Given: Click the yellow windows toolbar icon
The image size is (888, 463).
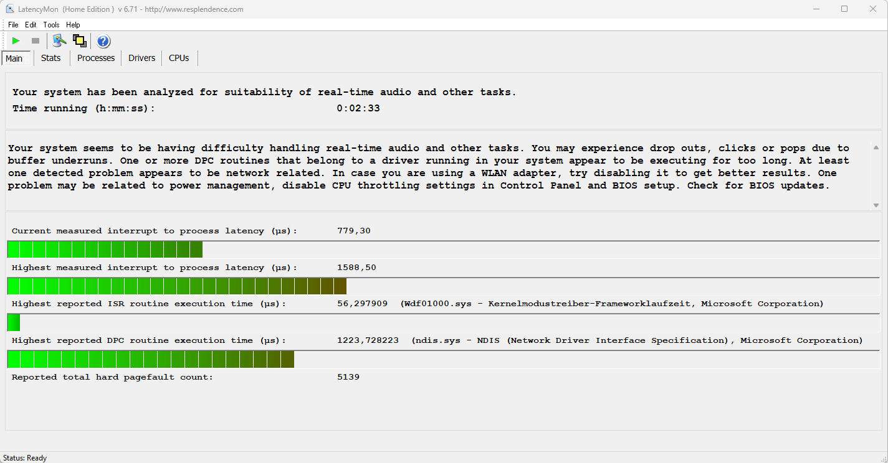Looking at the screenshot, I should [x=80, y=41].
